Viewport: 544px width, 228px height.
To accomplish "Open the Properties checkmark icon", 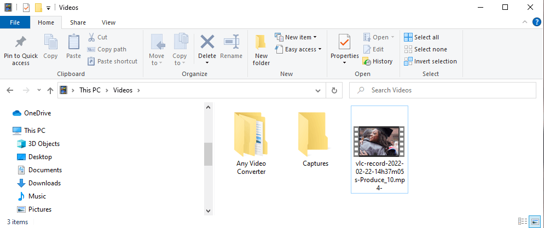I will pyautogui.click(x=344, y=42).
